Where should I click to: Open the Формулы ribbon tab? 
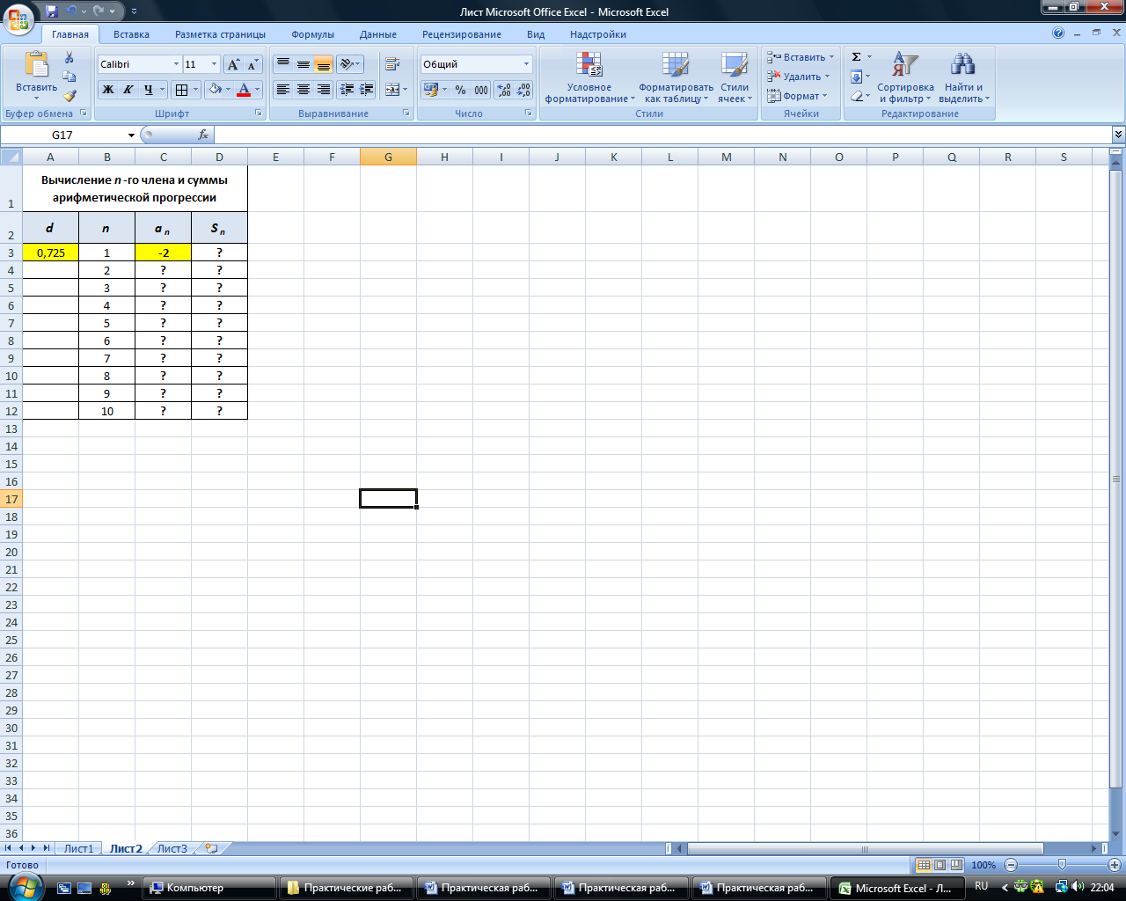click(x=312, y=34)
